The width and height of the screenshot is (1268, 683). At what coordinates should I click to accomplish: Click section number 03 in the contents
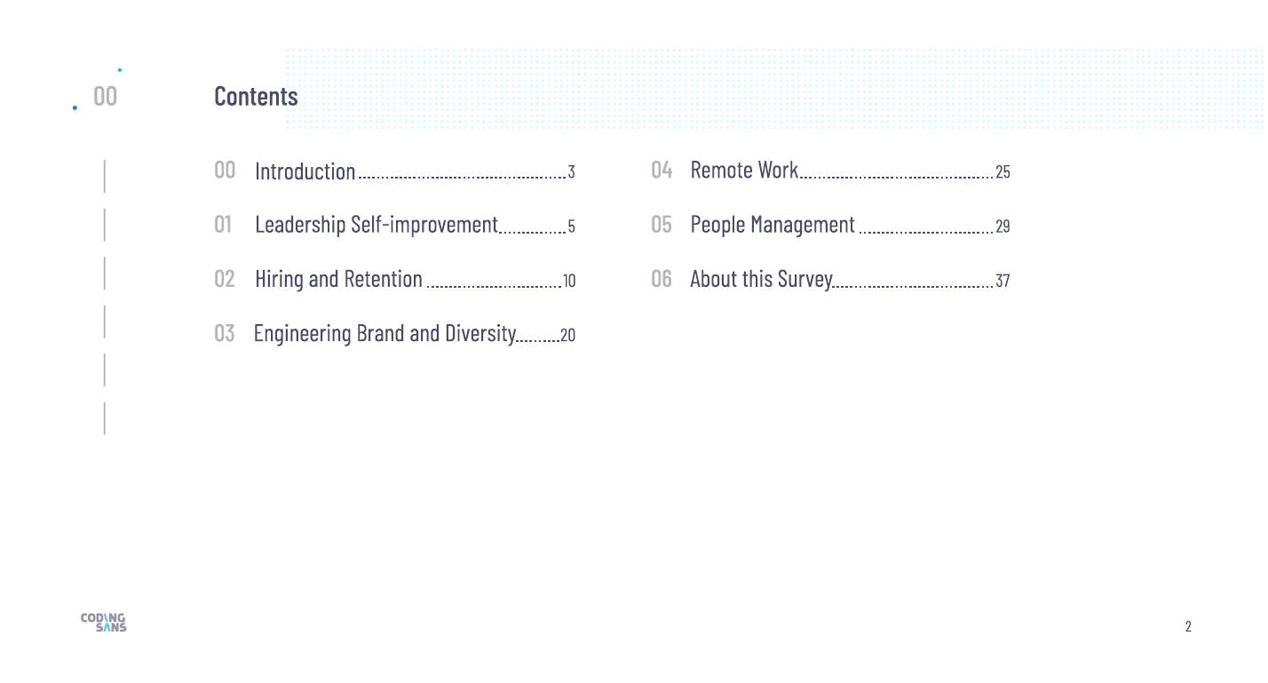tap(225, 334)
